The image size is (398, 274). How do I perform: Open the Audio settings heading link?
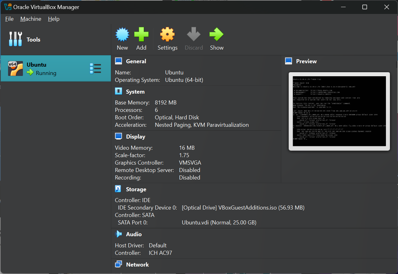(134, 234)
